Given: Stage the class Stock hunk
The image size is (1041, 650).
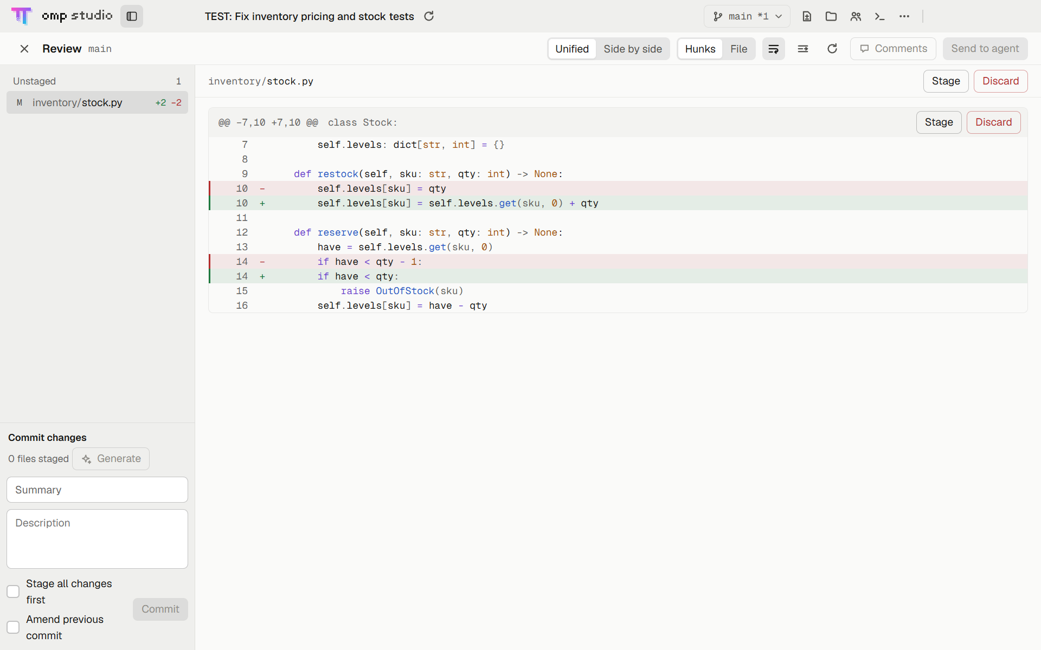Looking at the screenshot, I should [x=939, y=122].
